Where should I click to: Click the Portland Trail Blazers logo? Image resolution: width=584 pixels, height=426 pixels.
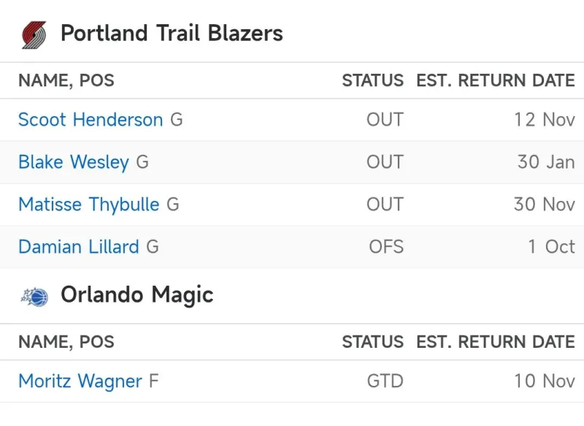pyautogui.click(x=34, y=34)
